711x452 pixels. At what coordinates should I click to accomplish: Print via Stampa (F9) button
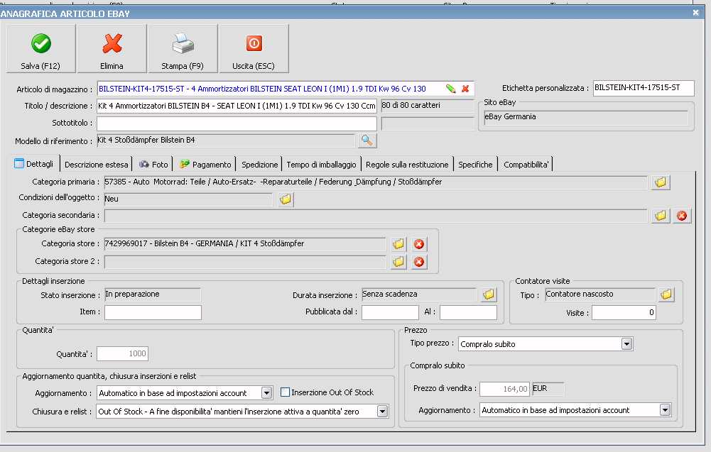pos(183,48)
